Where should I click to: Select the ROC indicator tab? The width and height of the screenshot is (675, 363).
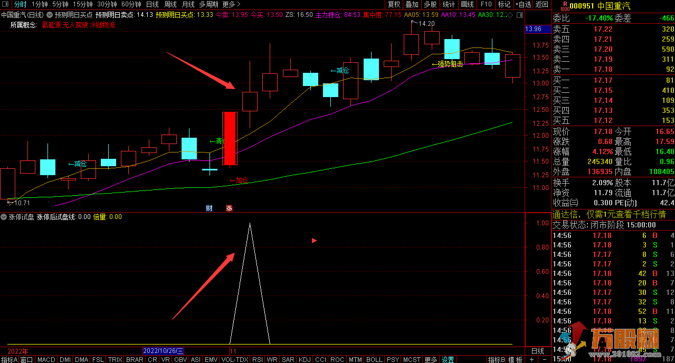337,359
